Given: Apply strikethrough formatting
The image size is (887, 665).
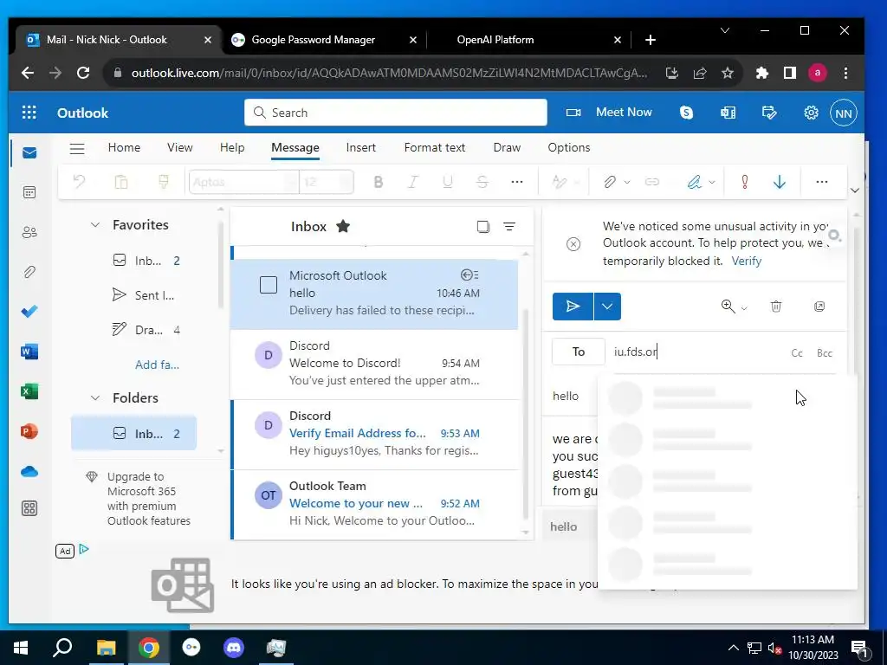Looking at the screenshot, I should pyautogui.click(x=482, y=182).
